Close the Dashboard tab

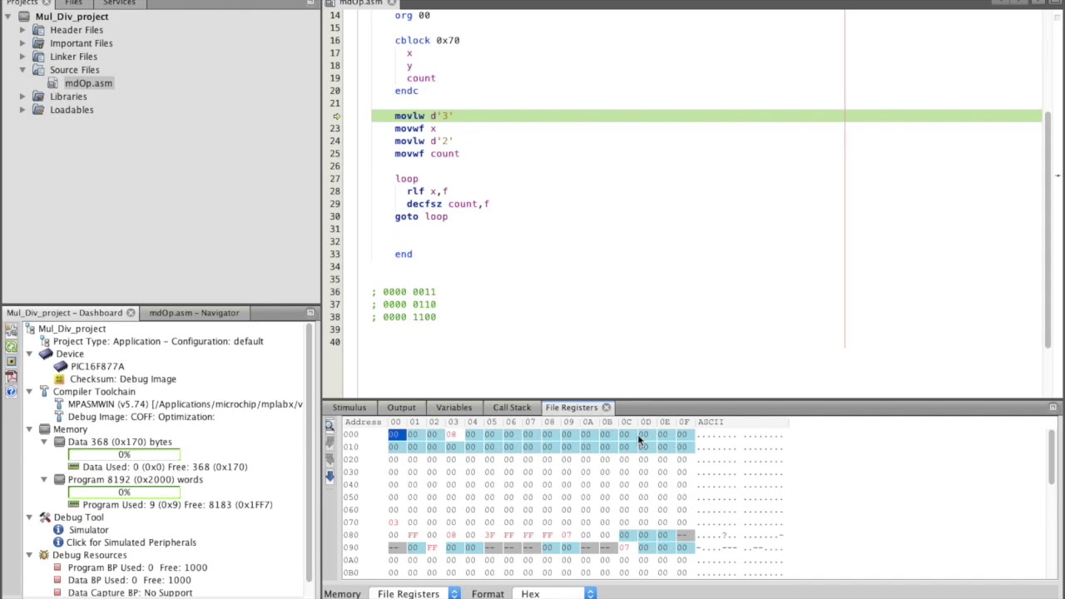(131, 313)
